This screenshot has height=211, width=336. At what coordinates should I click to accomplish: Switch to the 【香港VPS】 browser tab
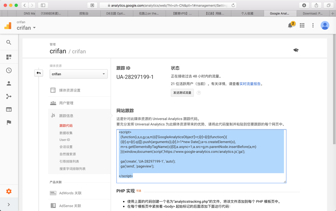182,13
